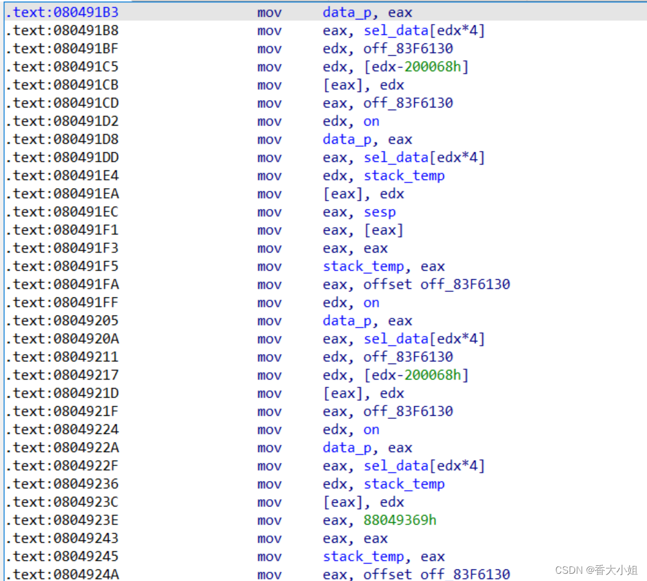Click stack_temp on line 080491F5
The height and width of the screenshot is (581, 647).
pyautogui.click(x=363, y=267)
